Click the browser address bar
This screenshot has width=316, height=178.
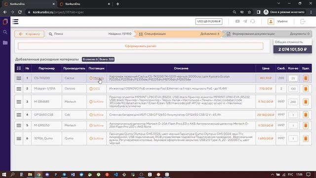pos(129,12)
